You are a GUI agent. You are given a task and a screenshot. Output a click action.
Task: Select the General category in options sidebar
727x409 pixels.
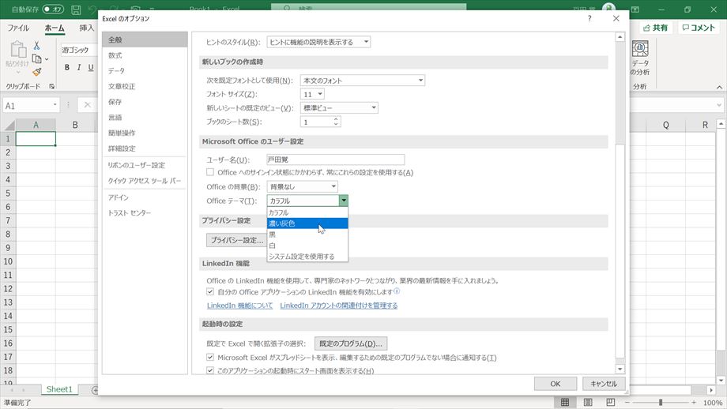click(x=145, y=39)
